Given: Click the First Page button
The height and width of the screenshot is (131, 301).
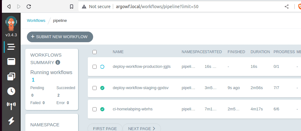Looking at the screenshot, I should (x=105, y=128).
